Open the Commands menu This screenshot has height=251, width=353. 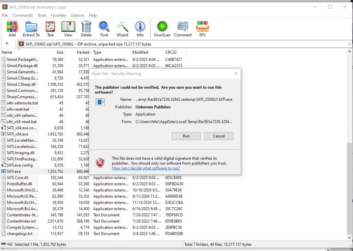tap(22, 15)
